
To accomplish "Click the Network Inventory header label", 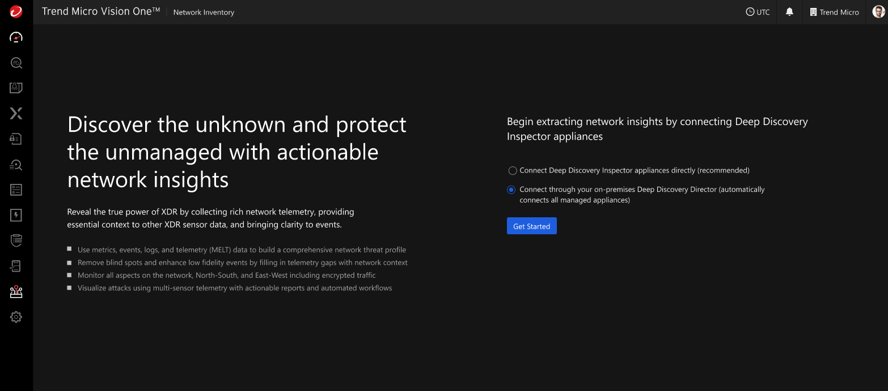I will pos(204,12).
